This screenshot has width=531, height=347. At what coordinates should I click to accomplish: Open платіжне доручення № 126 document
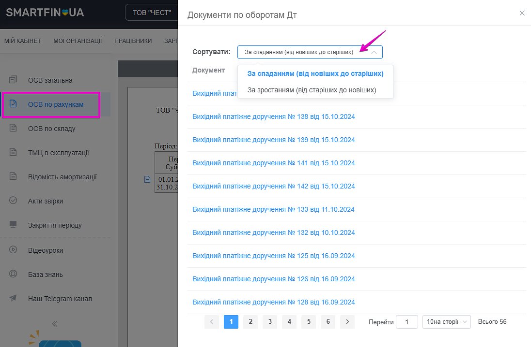coord(274,279)
